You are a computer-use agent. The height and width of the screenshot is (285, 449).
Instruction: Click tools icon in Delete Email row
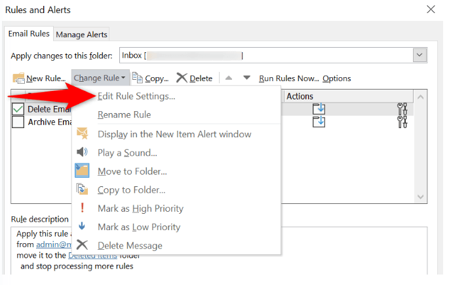tap(402, 109)
